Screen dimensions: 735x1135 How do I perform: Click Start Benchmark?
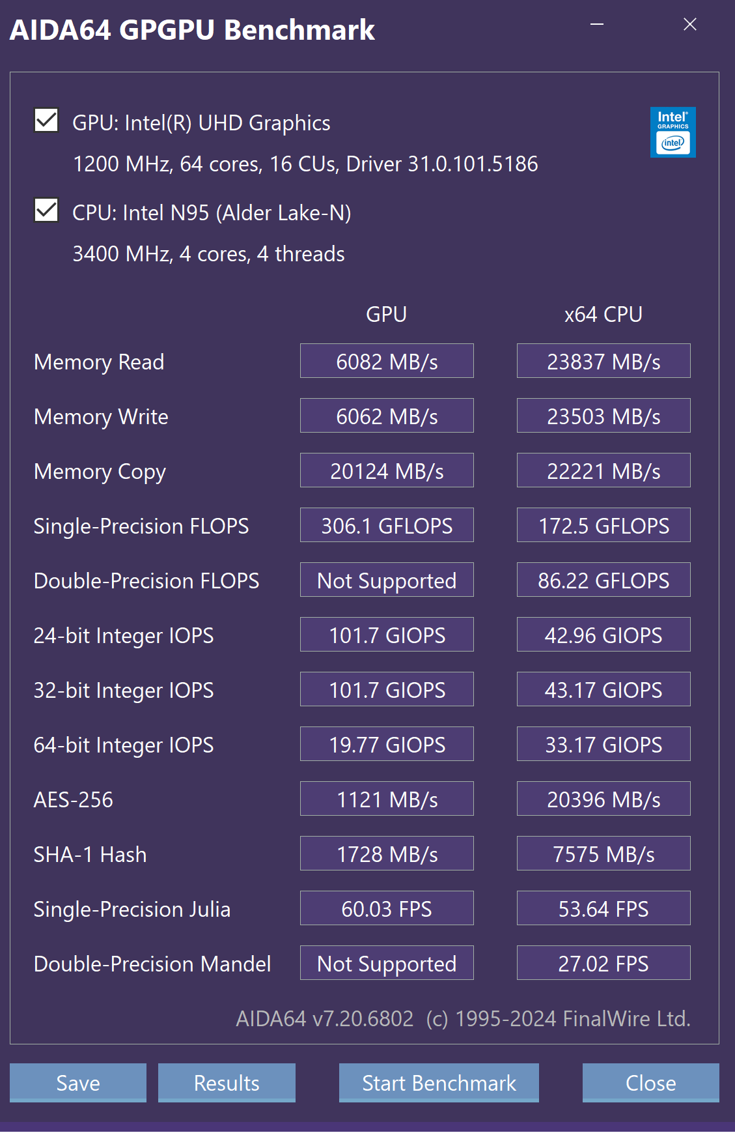pyautogui.click(x=439, y=1082)
